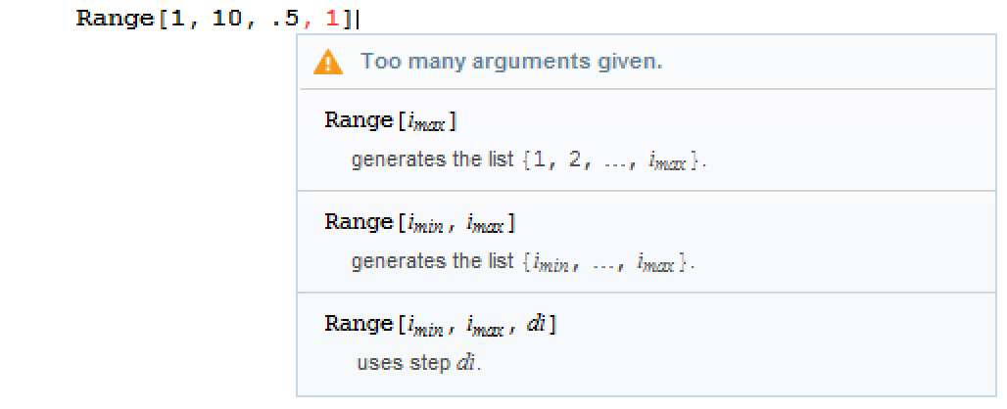This screenshot has width=1007, height=409.
Task: Click the "uses step di" description
Action: tap(420, 363)
